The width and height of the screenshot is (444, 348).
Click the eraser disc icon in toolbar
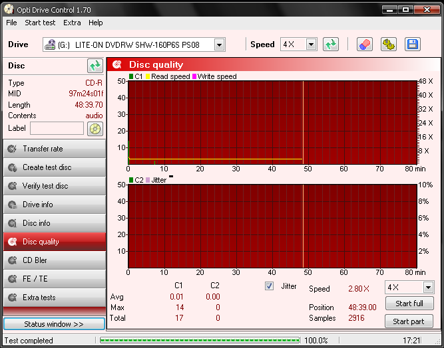coord(364,44)
